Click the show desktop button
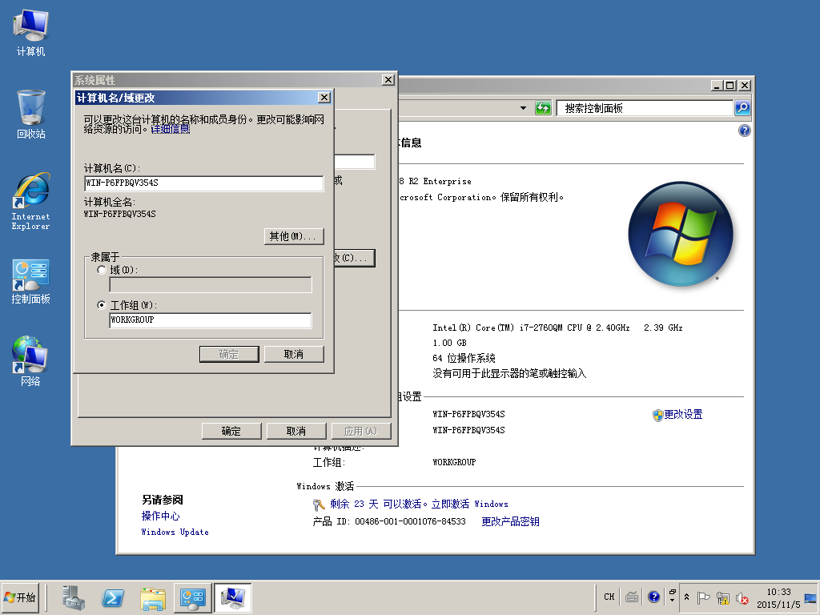 810,597
